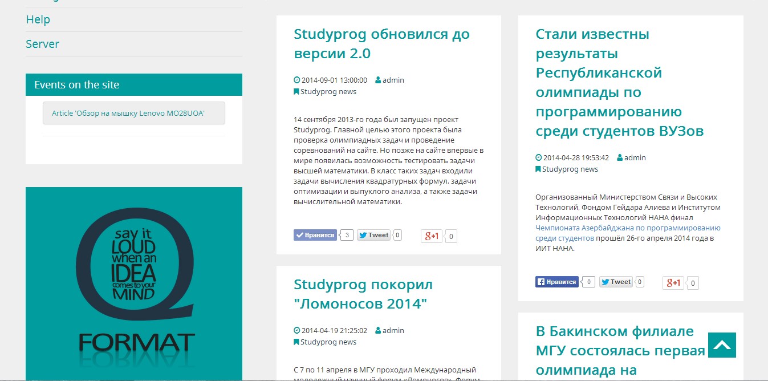Viewport: 768px width, 381px height.
Task: Click user icon in Ломоносов 2014 post
Action: coord(378,331)
